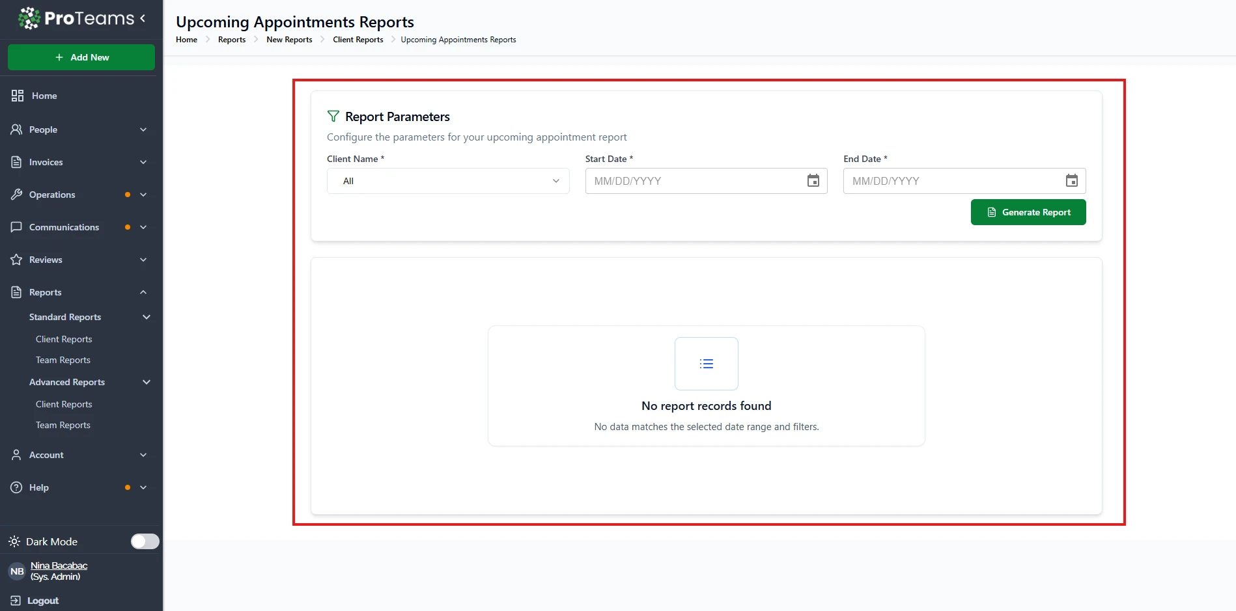This screenshot has width=1236, height=611.
Task: Click the collapse sidebar arrow beside ProTeams
Action: tap(143, 18)
